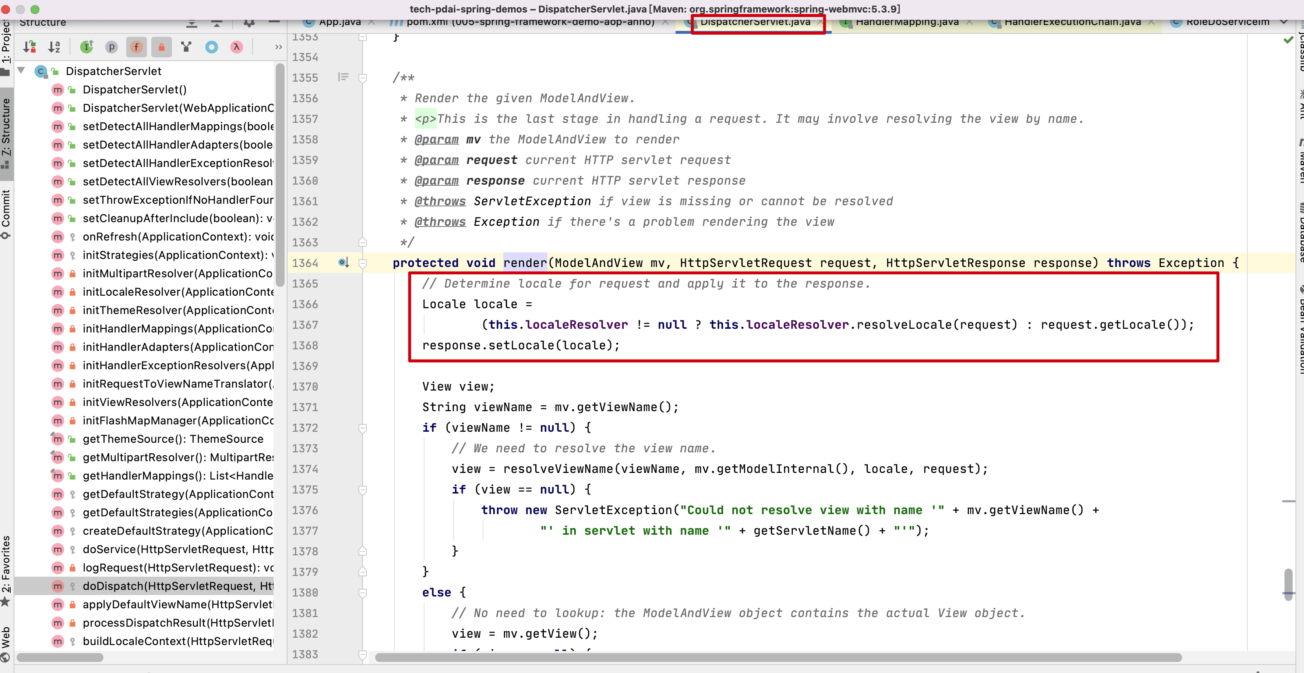Click Sort by Visibility icon
1304x673 pixels.
[29, 47]
